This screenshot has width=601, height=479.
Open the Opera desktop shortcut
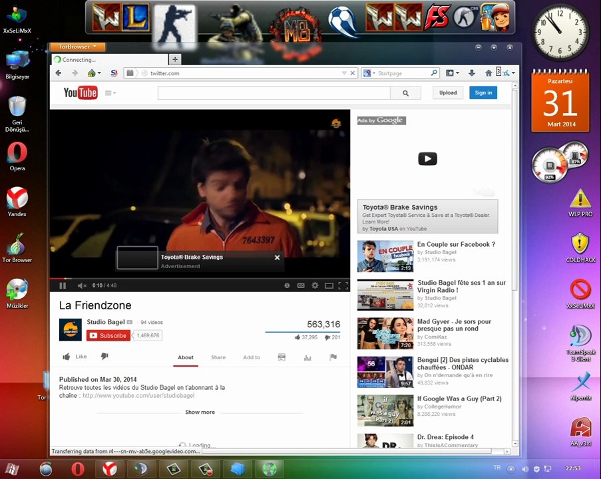(x=17, y=157)
